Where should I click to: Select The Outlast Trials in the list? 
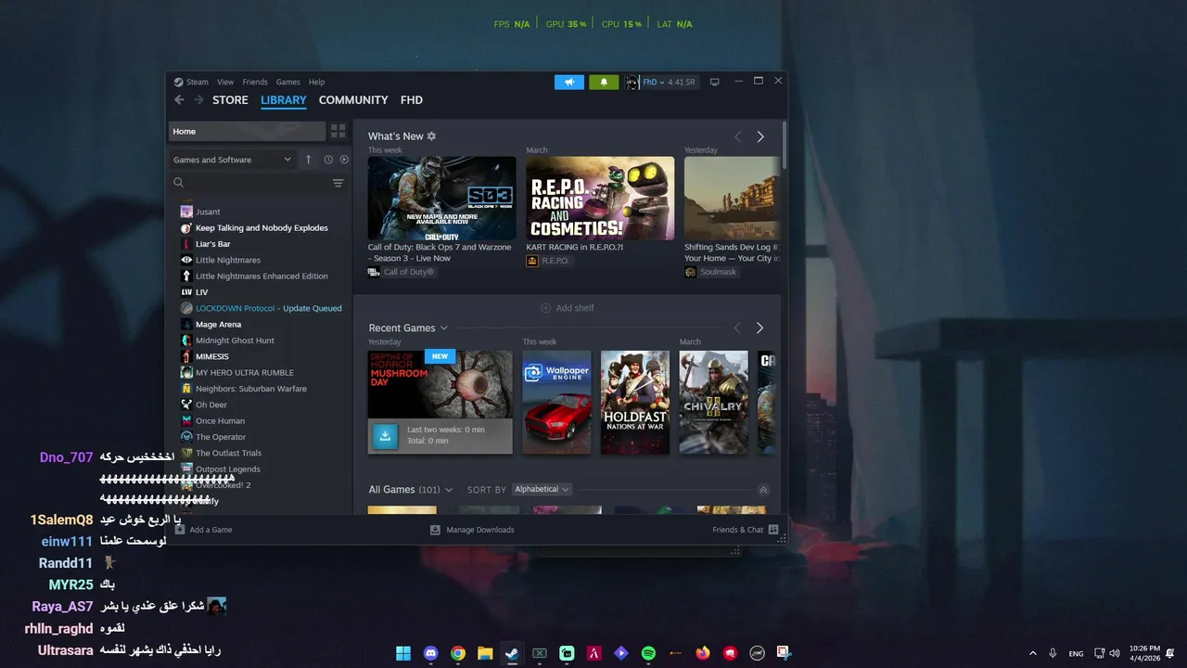pyautogui.click(x=228, y=453)
